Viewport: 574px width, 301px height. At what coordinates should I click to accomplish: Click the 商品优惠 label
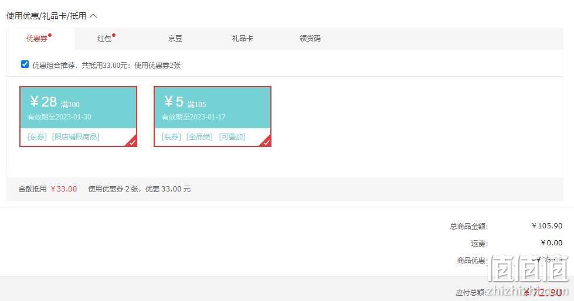[x=472, y=261]
